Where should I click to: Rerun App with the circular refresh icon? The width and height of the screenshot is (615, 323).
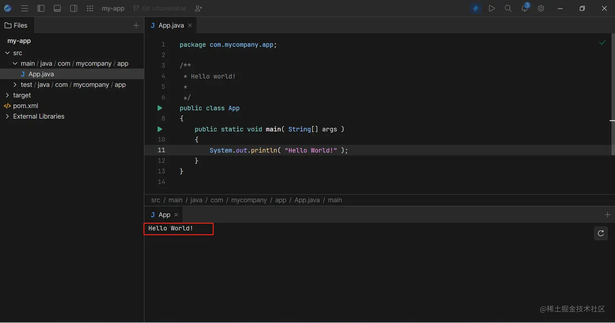601,233
